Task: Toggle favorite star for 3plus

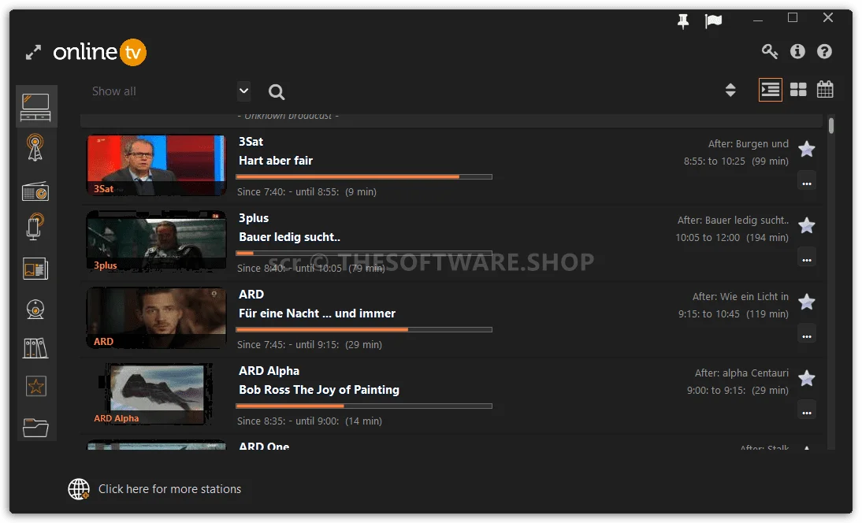Action: click(807, 225)
